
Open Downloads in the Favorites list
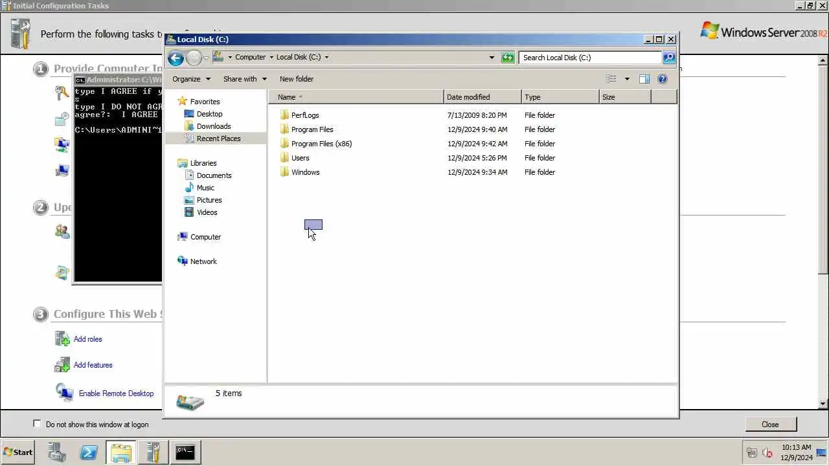(214, 126)
